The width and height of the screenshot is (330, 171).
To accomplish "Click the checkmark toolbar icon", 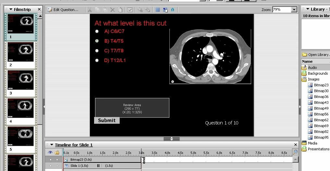I will click(x=130, y=10).
